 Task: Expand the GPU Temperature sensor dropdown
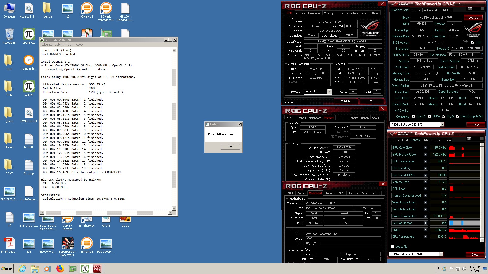click(x=425, y=161)
